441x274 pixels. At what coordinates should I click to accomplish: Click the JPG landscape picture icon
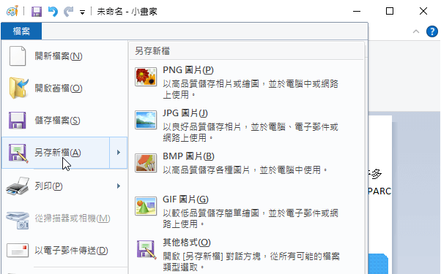coord(145,120)
